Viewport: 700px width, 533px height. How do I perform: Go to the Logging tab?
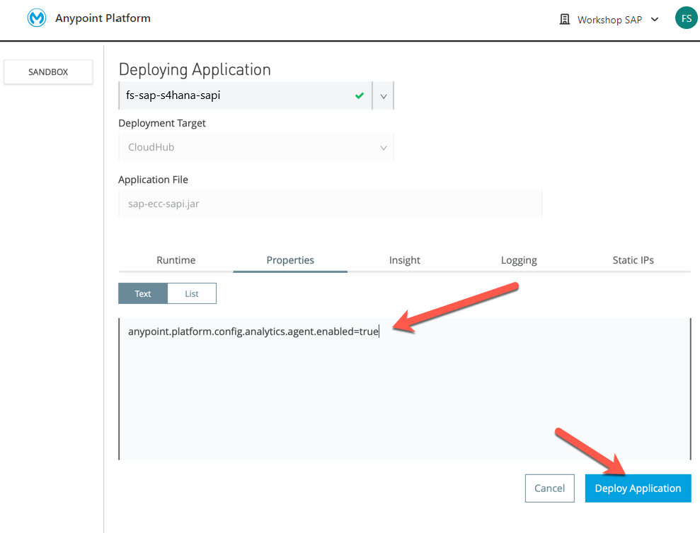519,260
